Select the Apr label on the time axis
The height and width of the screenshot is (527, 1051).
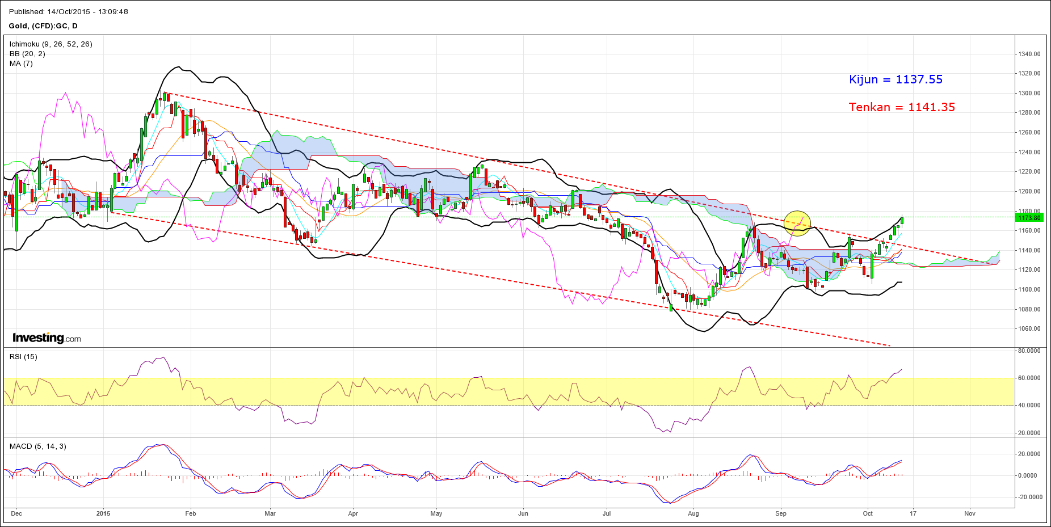(353, 514)
